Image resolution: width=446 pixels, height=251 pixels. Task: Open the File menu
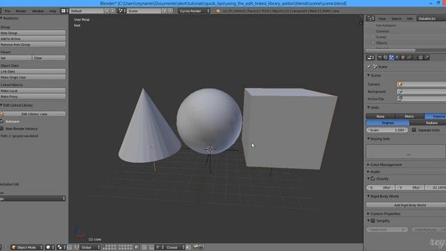pyautogui.click(x=8, y=11)
